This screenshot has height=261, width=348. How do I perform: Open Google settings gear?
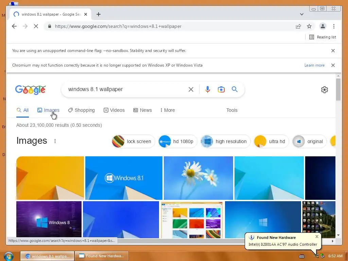pyautogui.click(x=325, y=90)
